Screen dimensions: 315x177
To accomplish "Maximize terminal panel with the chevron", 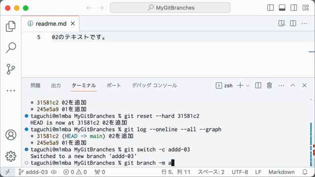I will tap(293, 85).
